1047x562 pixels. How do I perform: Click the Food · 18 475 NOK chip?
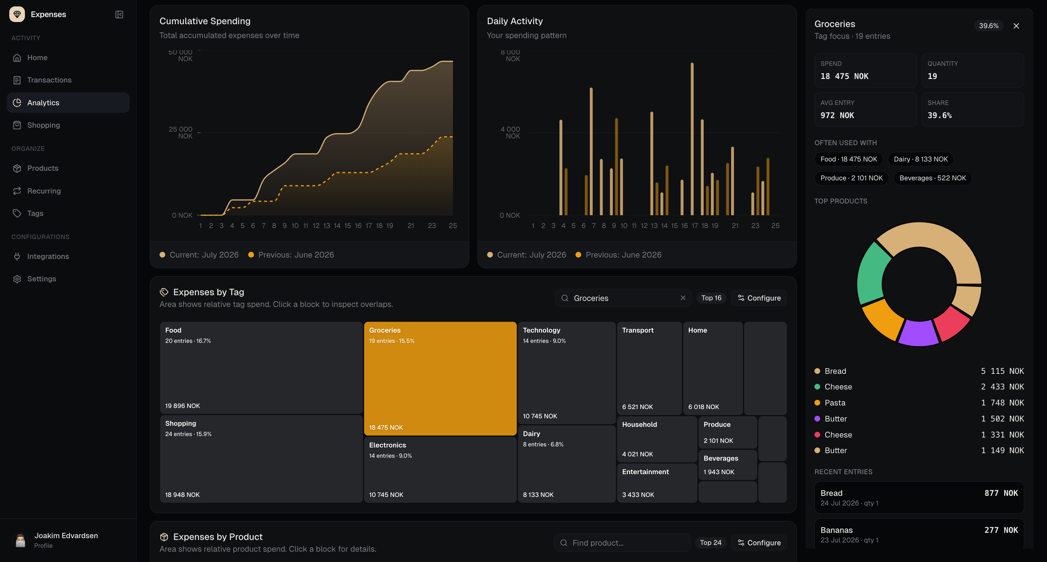point(849,159)
